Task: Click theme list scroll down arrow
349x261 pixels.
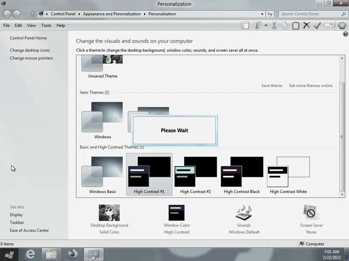Action: [342, 195]
